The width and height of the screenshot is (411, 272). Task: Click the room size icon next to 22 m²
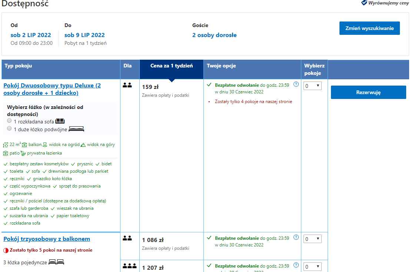coord(6,145)
